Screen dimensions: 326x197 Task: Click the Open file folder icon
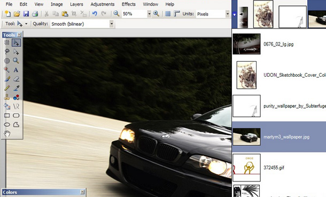point(17,14)
